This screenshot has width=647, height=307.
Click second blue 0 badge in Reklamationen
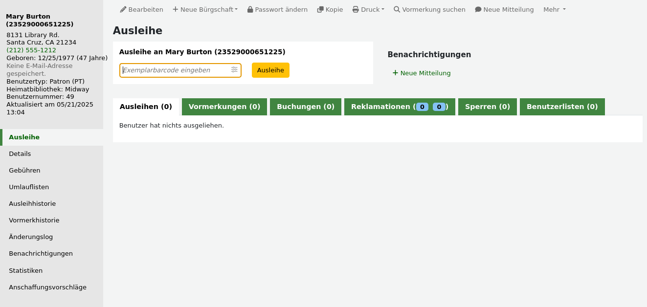pos(439,107)
